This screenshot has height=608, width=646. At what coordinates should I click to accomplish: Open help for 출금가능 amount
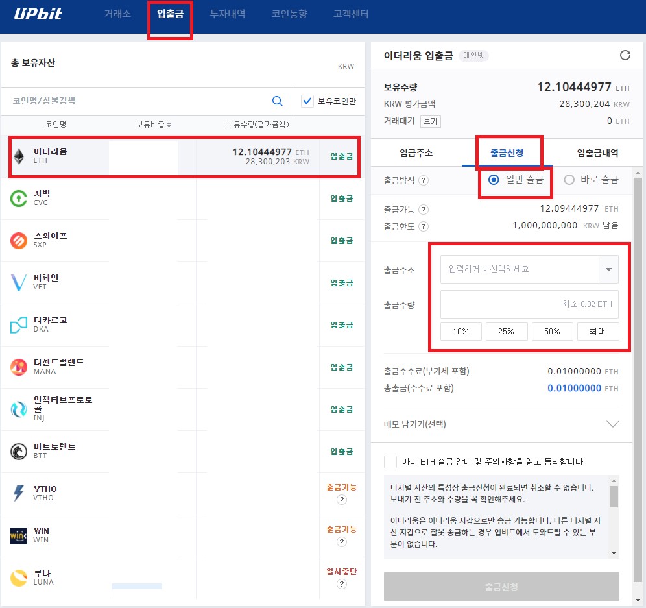pos(423,210)
